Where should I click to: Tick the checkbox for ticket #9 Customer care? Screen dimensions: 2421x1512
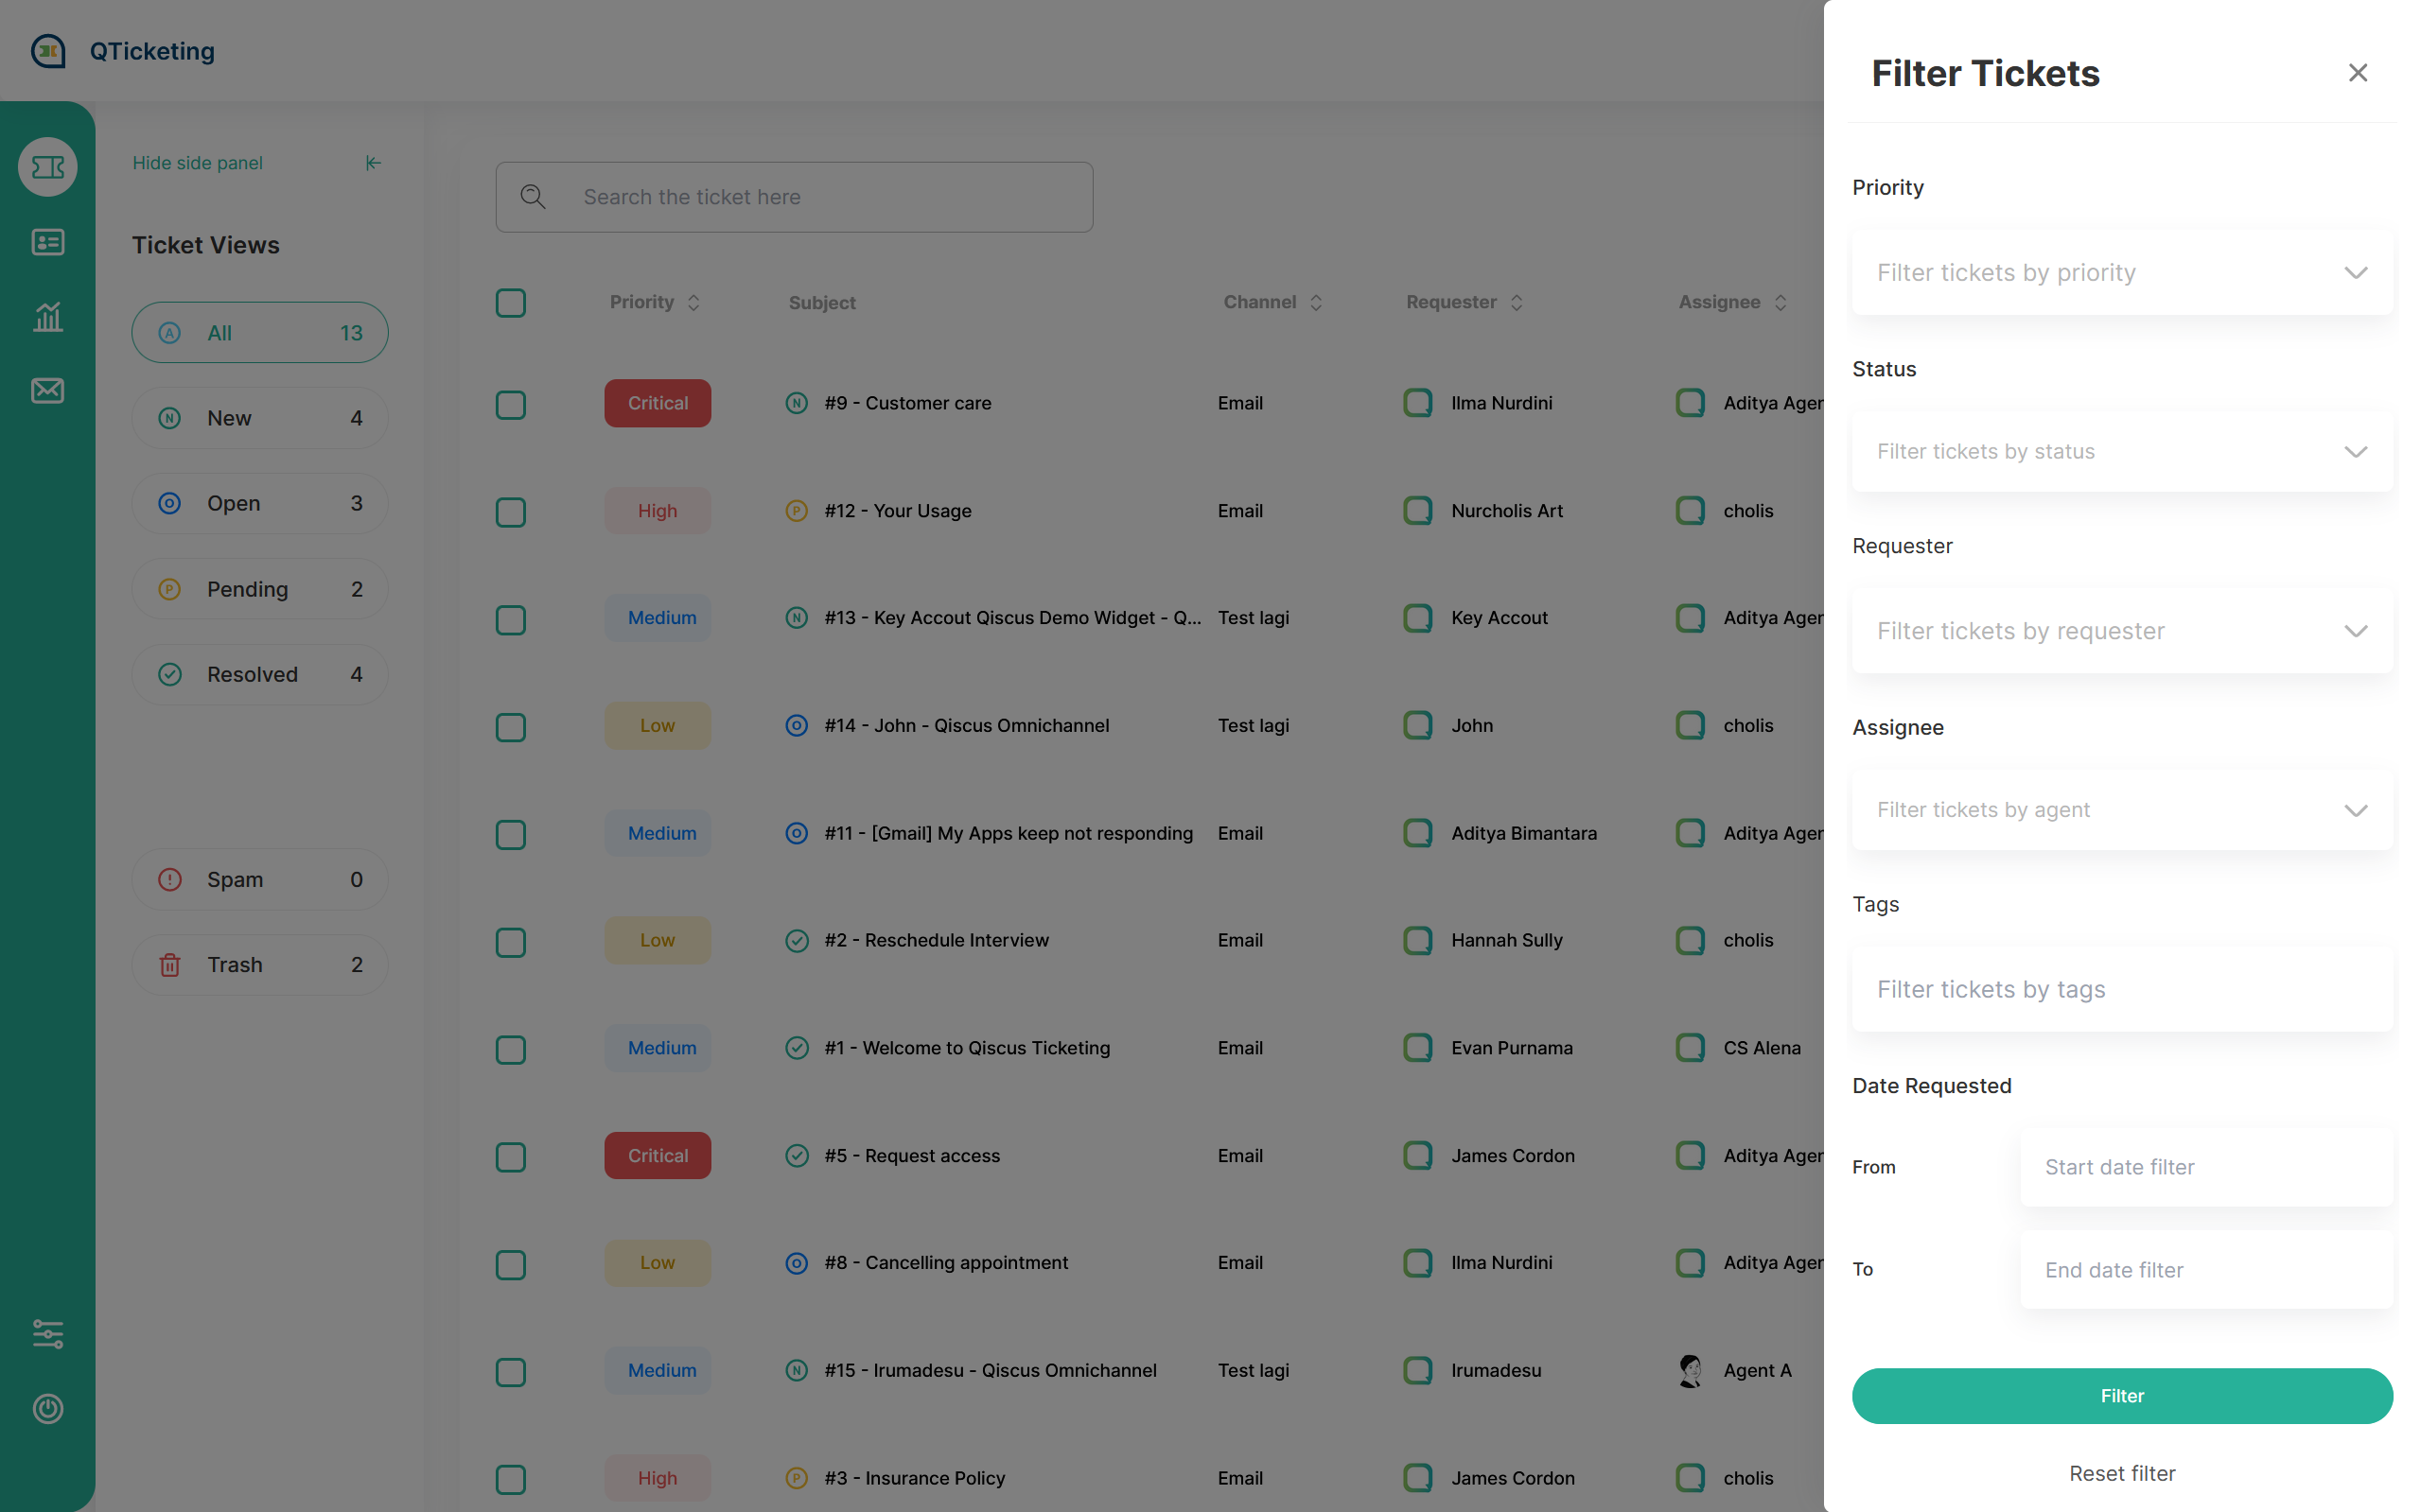click(x=510, y=404)
